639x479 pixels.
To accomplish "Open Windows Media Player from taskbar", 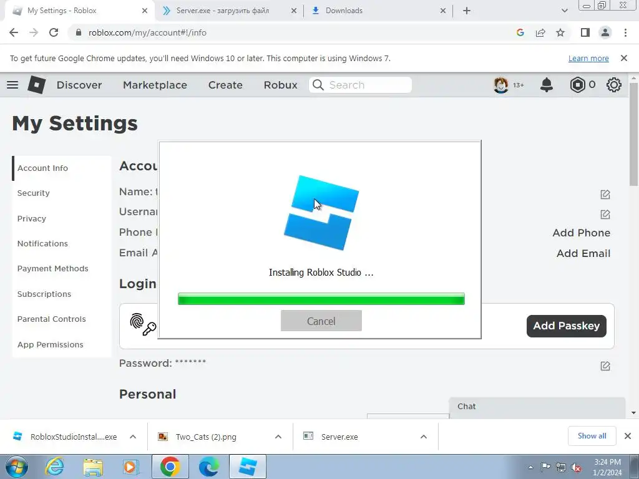I will 131,467.
